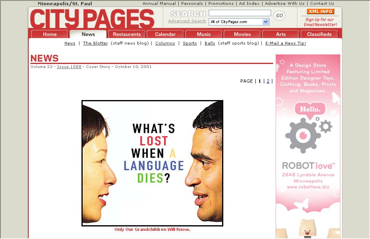The height and width of the screenshot is (239, 370).
Task: Click the round GO search button
Action: tap(279, 15)
